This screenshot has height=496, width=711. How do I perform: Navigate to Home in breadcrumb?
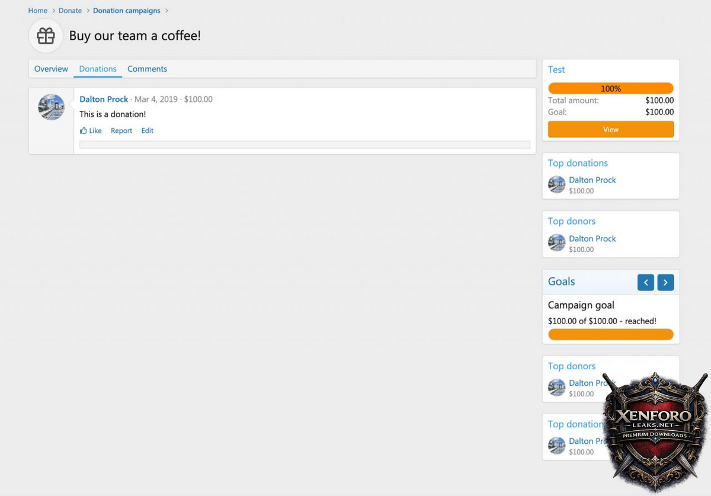pyautogui.click(x=38, y=11)
